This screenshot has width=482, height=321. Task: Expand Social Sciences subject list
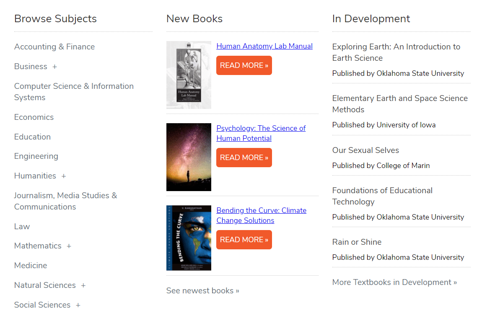[78, 305]
